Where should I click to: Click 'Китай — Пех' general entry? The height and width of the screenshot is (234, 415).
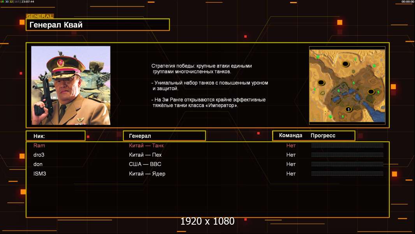pos(145,155)
